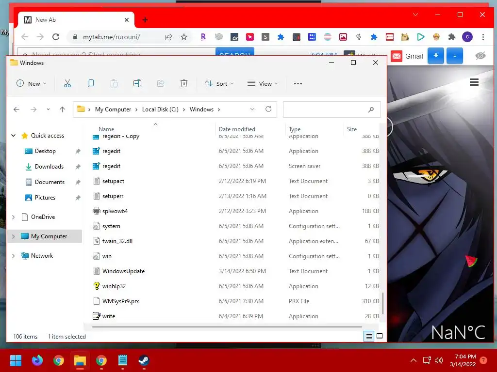Select the New Ab Chrome tab
Viewport: 497px width, 372px height.
(x=76, y=20)
